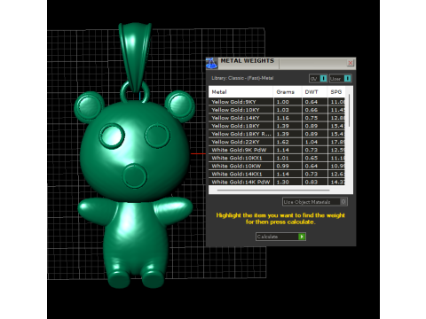Viewport: 426px width, 319px height.
Task: Click the 1.00 grams value for 9KY
Action: (x=282, y=102)
